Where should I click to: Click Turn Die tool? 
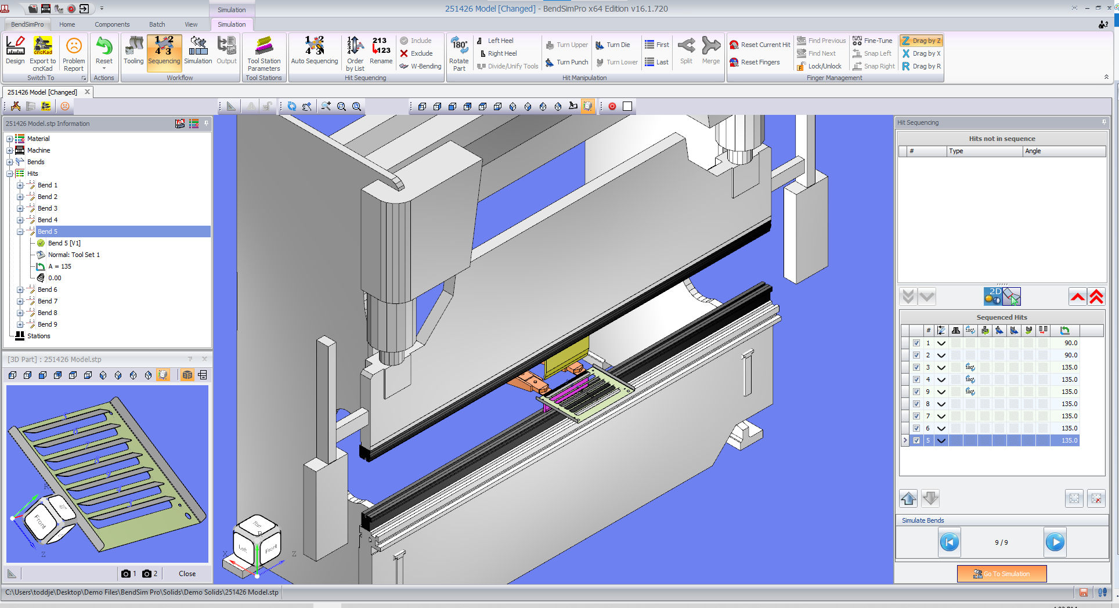pyautogui.click(x=612, y=45)
